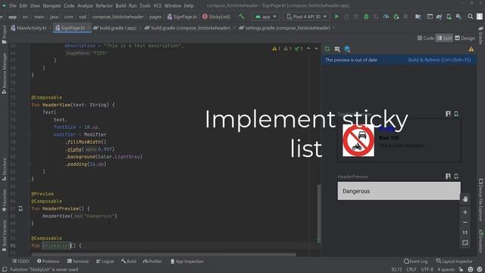
Task: Click Sync Project with Gradle Files icon
Action: [x=439, y=17]
